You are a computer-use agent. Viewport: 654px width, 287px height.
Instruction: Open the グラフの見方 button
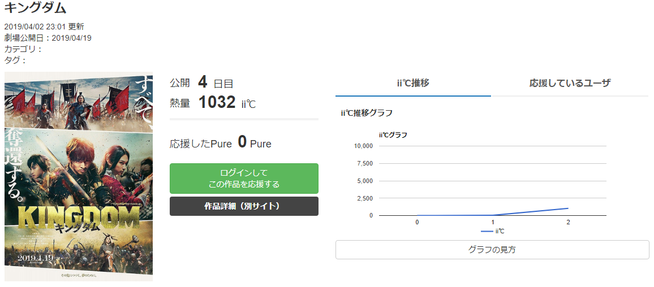click(492, 250)
